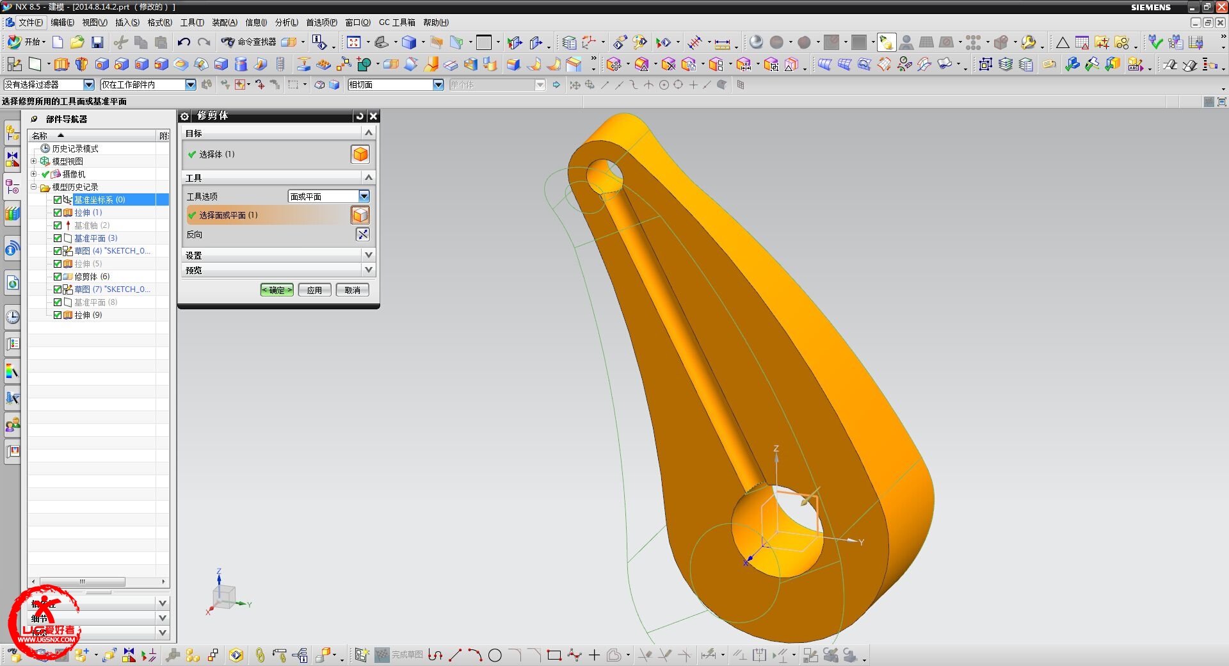1229x666 pixels.
Task: Click the Redo arrow icon
Action: pos(204,43)
